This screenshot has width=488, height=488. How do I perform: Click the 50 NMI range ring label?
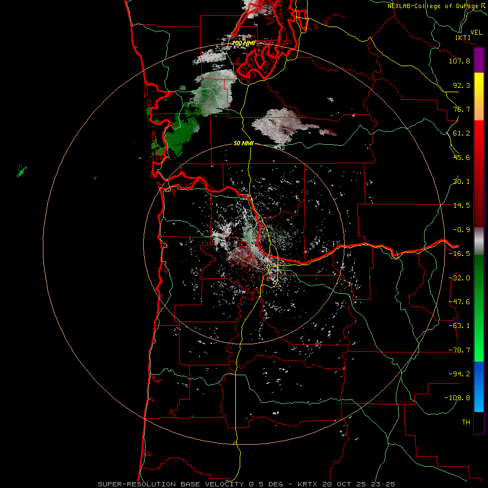tap(243, 143)
